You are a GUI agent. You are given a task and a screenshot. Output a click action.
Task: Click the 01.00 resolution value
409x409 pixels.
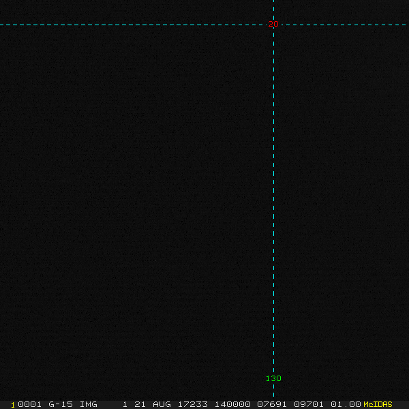point(346,404)
